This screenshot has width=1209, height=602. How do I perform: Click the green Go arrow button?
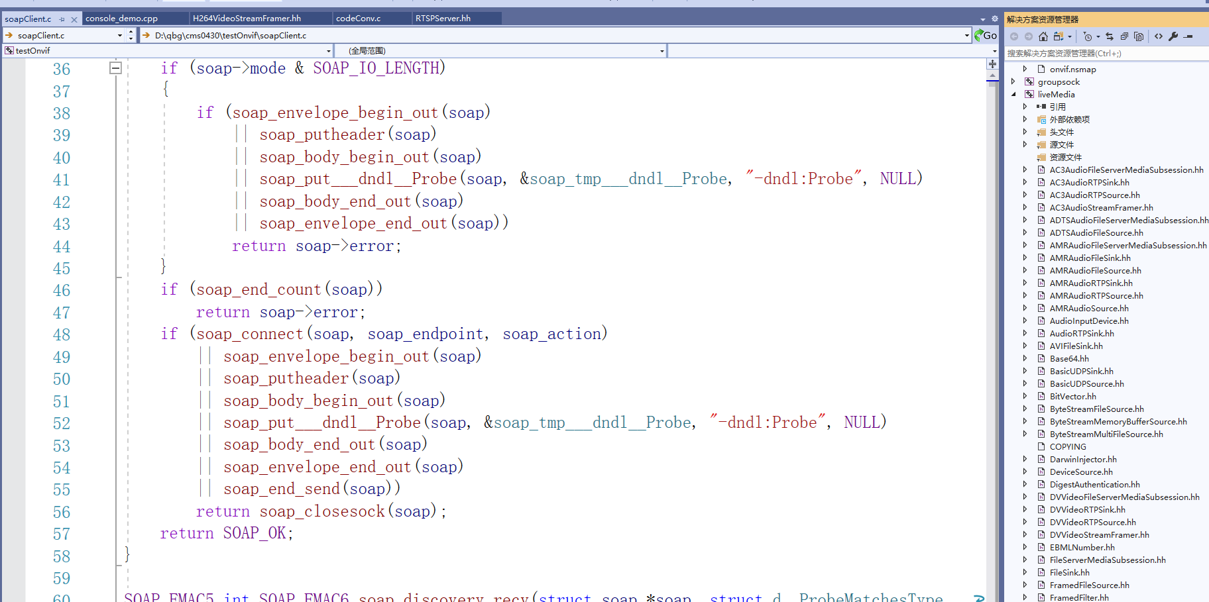(x=985, y=36)
